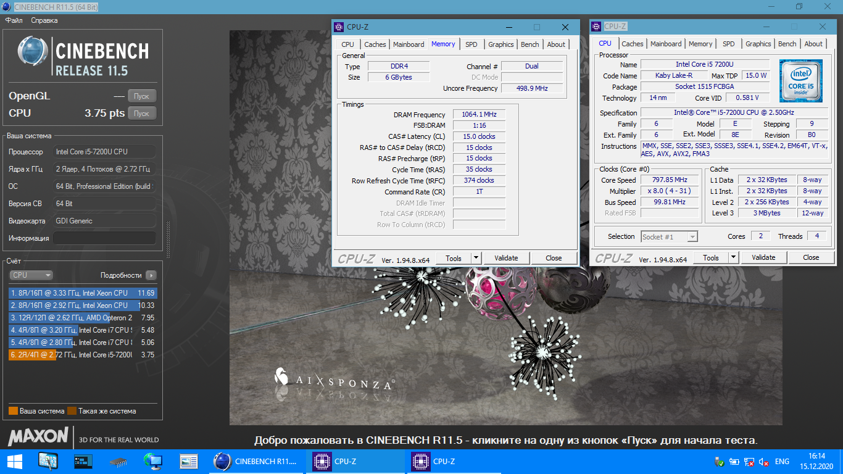The image size is (843, 474).
Task: Select the AMD Opteron ranking row
Action: point(83,318)
